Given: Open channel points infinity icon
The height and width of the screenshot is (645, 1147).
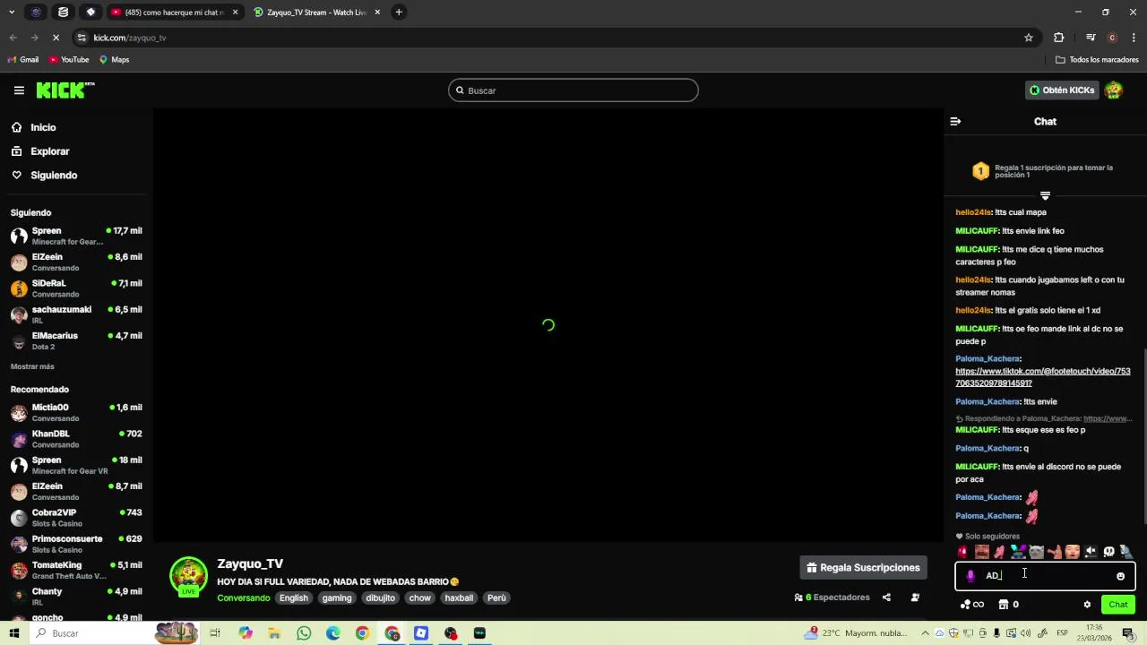Looking at the screenshot, I should [x=972, y=605].
